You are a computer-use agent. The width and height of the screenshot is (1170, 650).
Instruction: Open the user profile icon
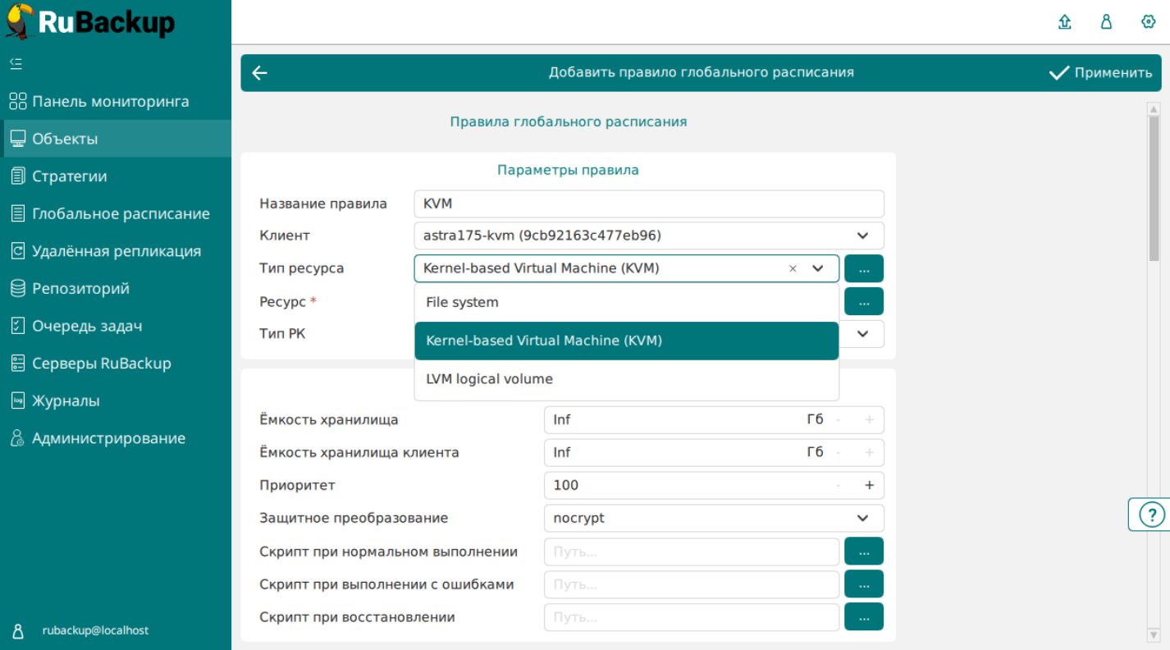tap(1106, 22)
